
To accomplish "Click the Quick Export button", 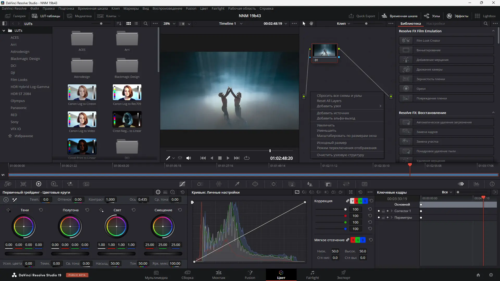I will [x=362, y=16].
